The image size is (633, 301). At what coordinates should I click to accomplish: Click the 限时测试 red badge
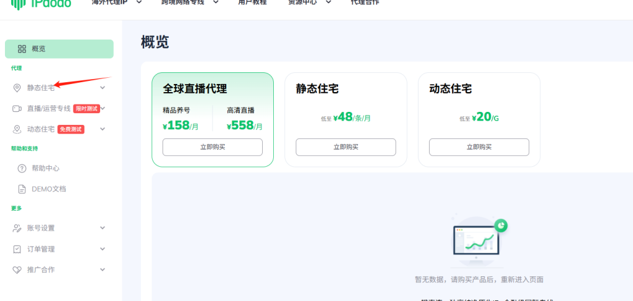[x=87, y=109]
